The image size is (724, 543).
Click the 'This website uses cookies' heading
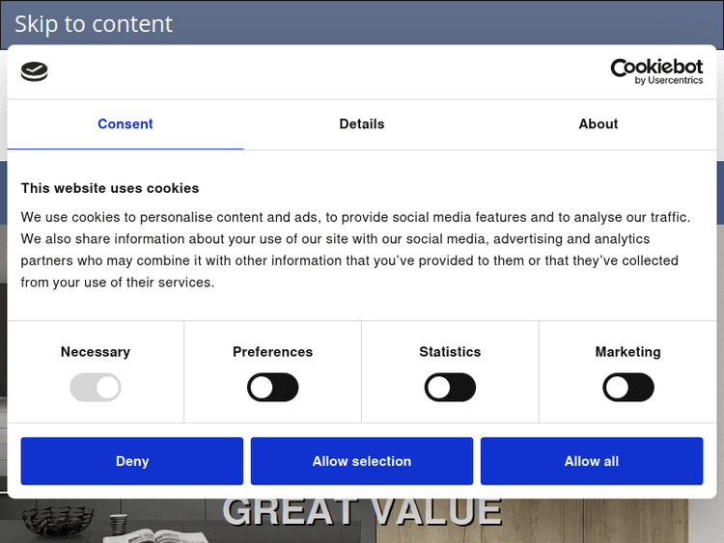coord(110,188)
